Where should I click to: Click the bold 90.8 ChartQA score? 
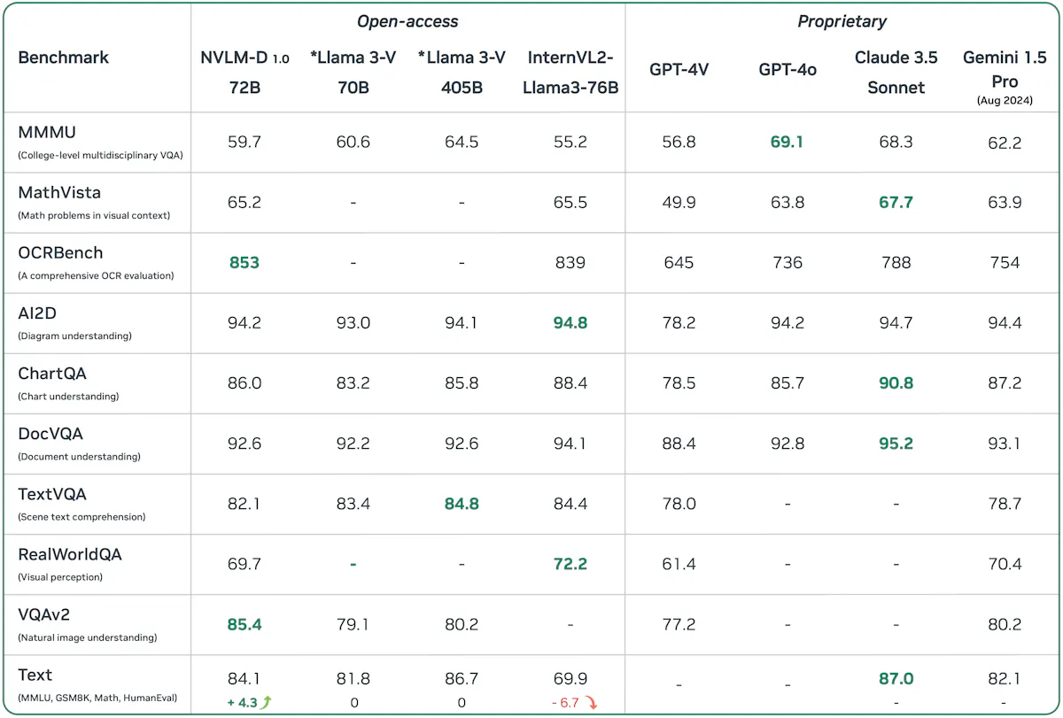[x=896, y=382]
